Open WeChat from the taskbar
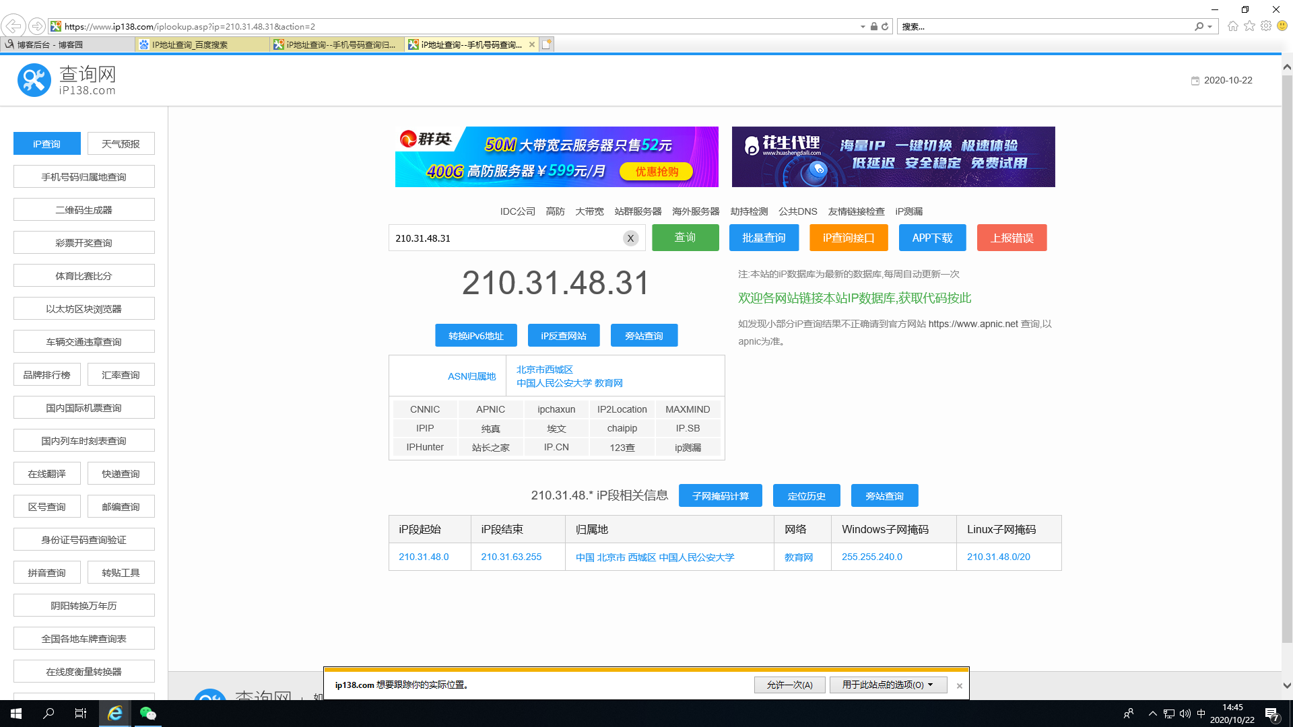The image size is (1293, 727). pos(147,714)
